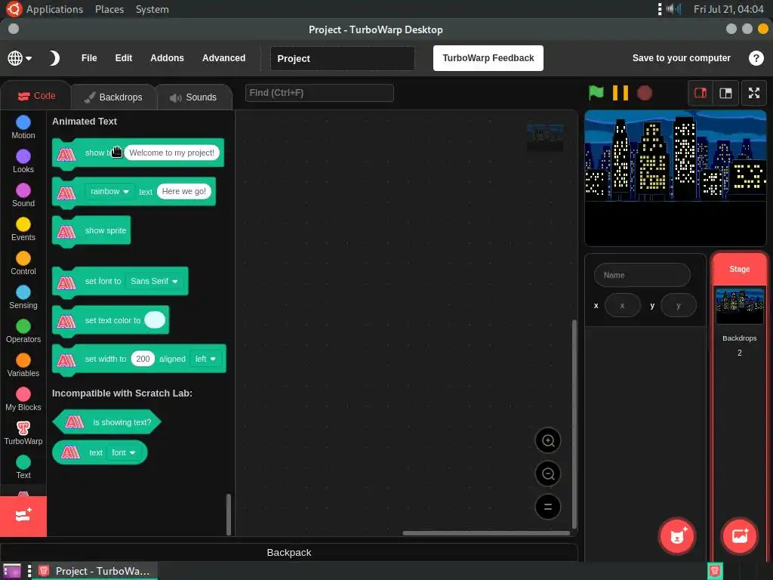Click the sprite x position field
The height and width of the screenshot is (580, 773).
[x=622, y=306]
